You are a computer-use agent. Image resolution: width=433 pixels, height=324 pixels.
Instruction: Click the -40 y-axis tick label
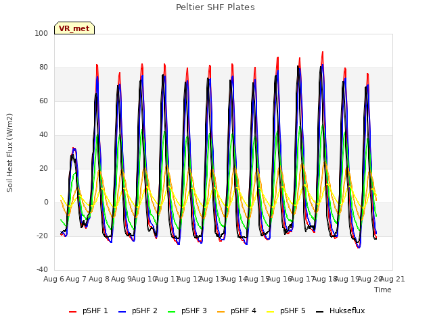(42, 269)
